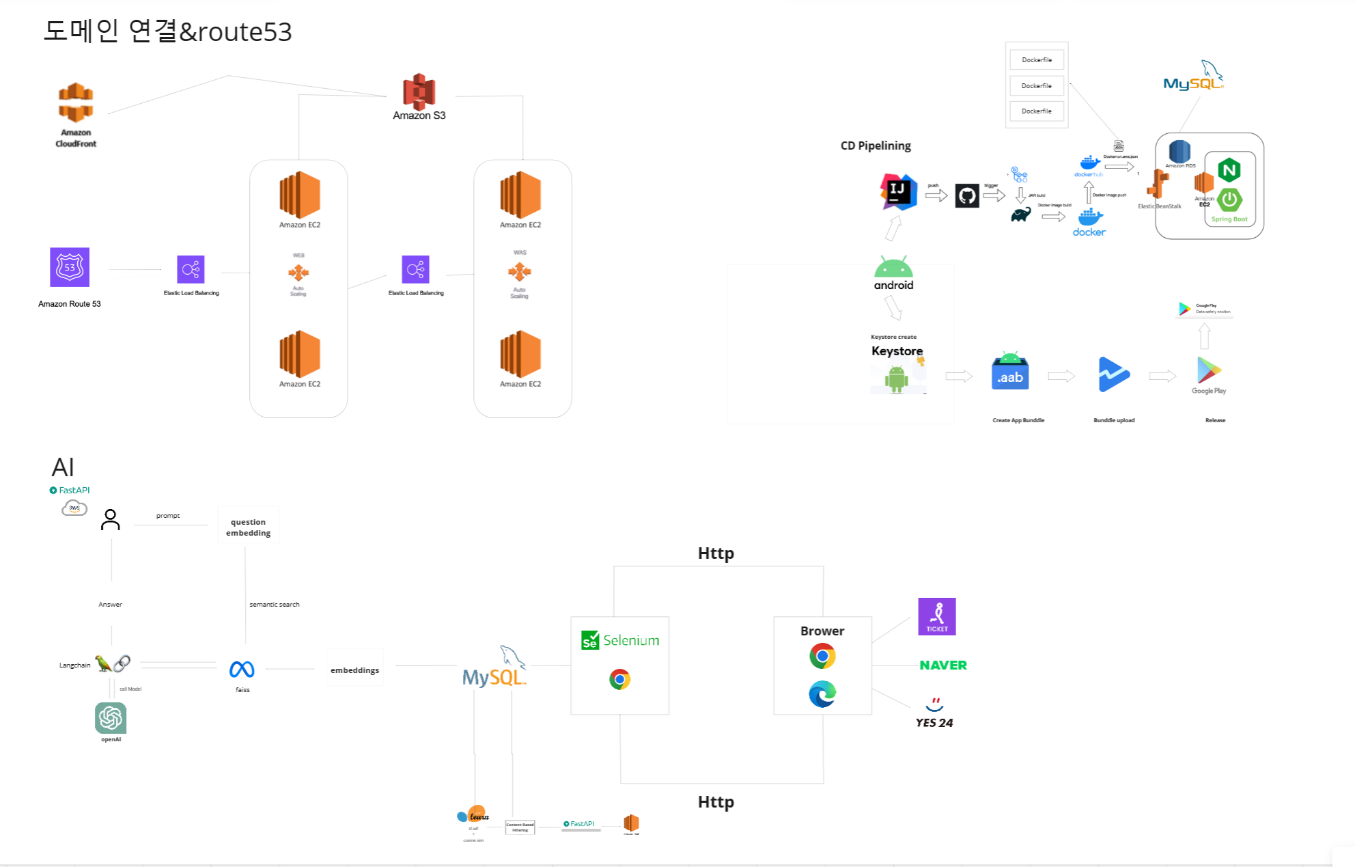This screenshot has height=867, width=1355.
Task: Select the scikit-learn logo
Action: 473,814
